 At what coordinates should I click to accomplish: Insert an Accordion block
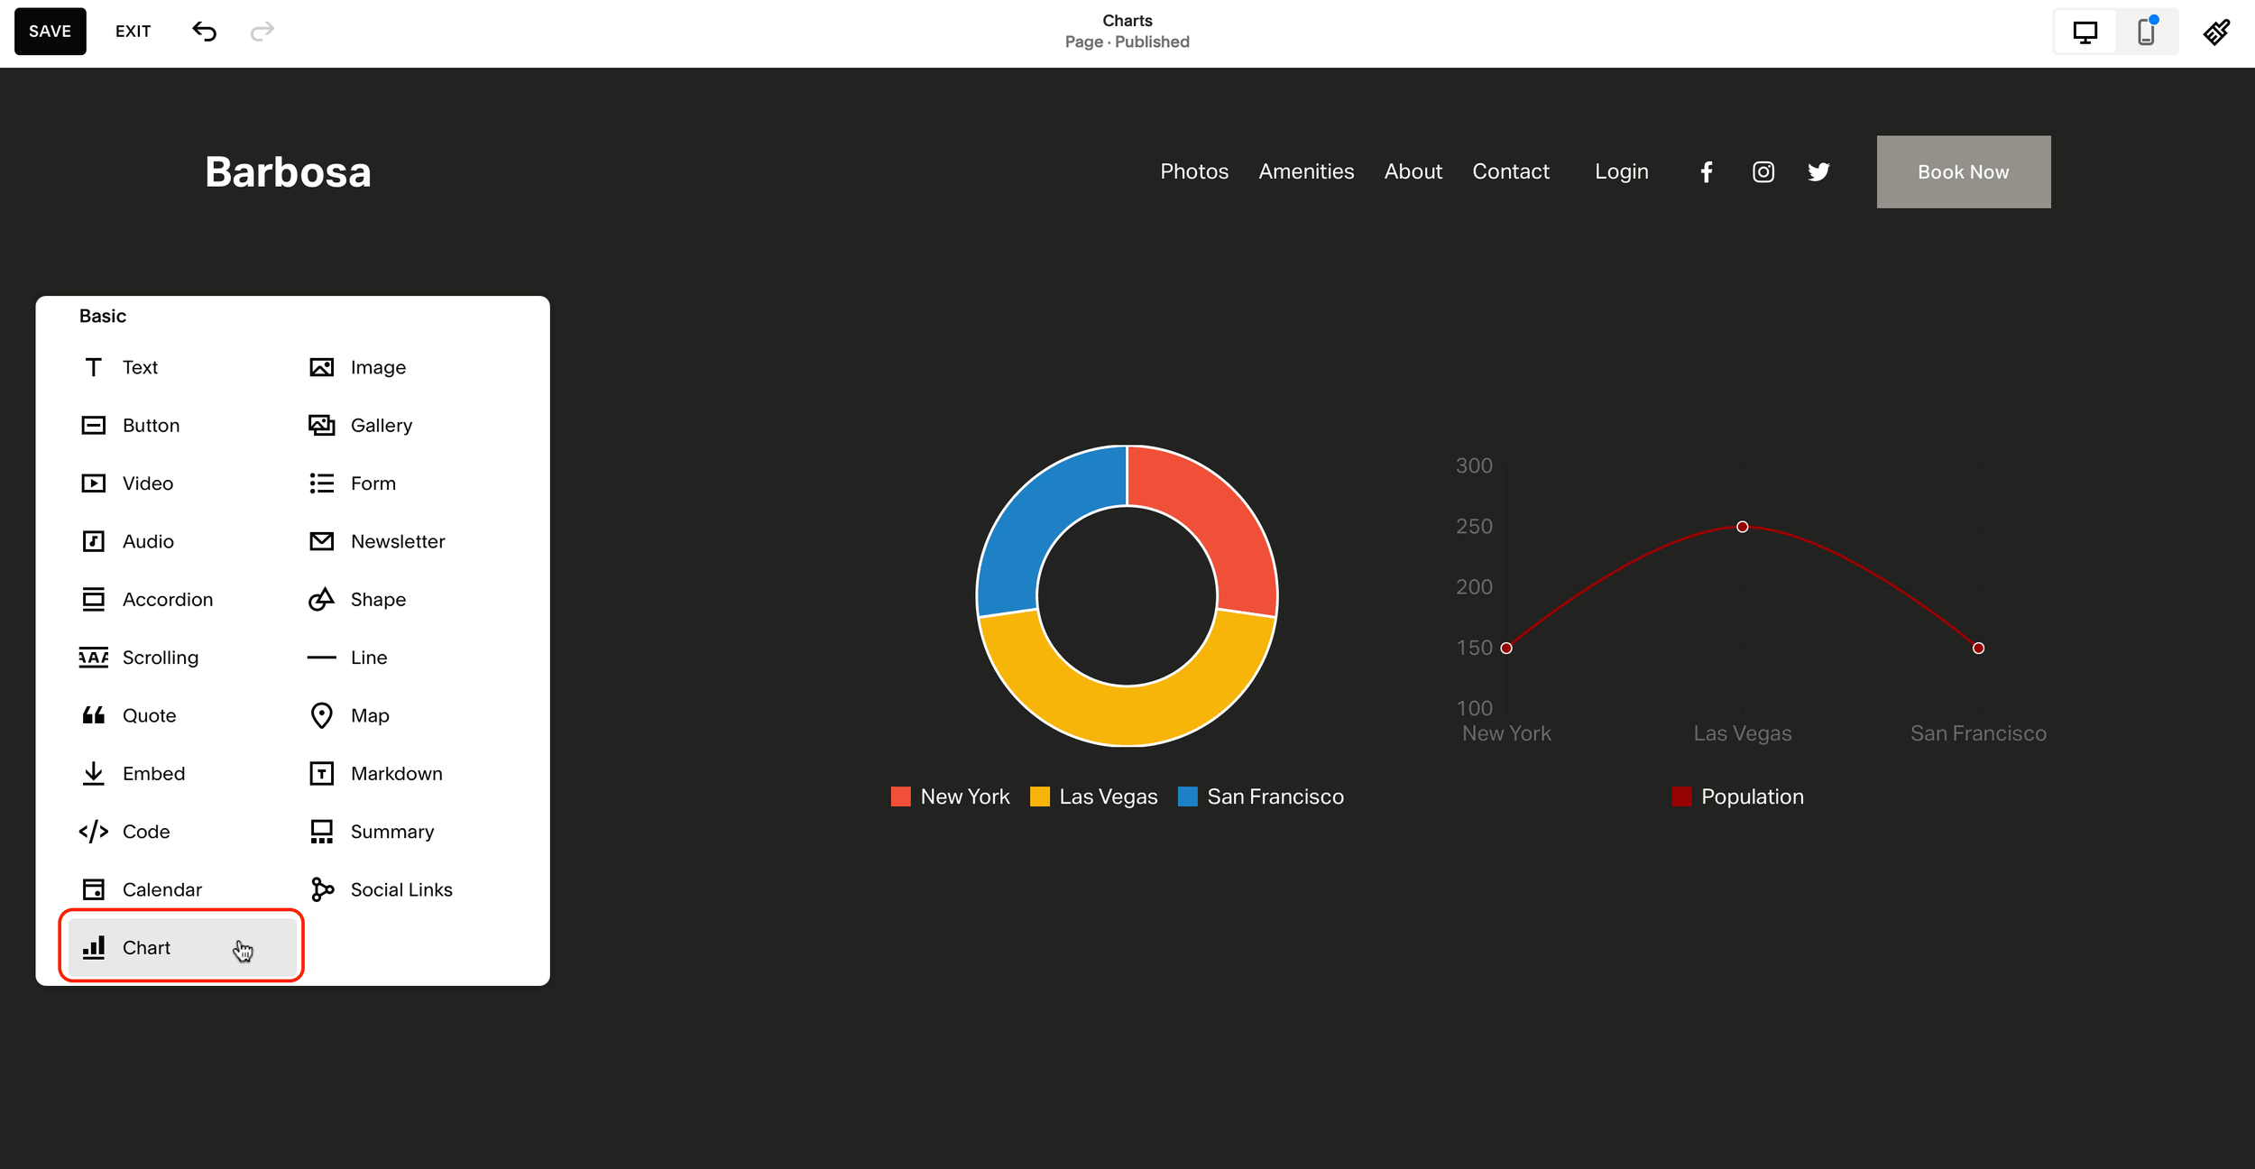point(168,599)
